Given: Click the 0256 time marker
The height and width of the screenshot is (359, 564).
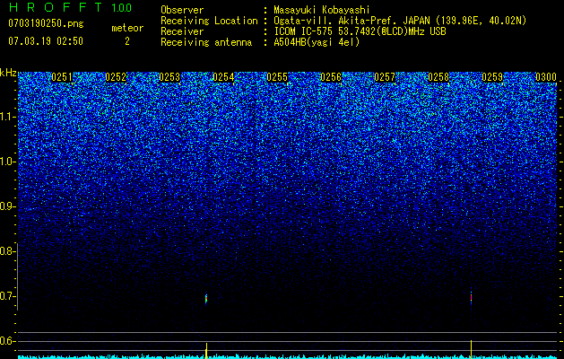Looking at the screenshot, I should (x=331, y=77).
